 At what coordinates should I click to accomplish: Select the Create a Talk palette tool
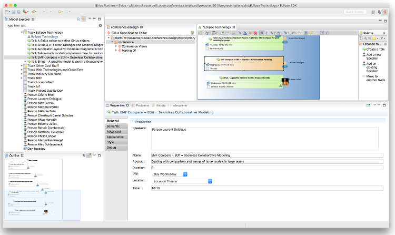click(x=373, y=49)
